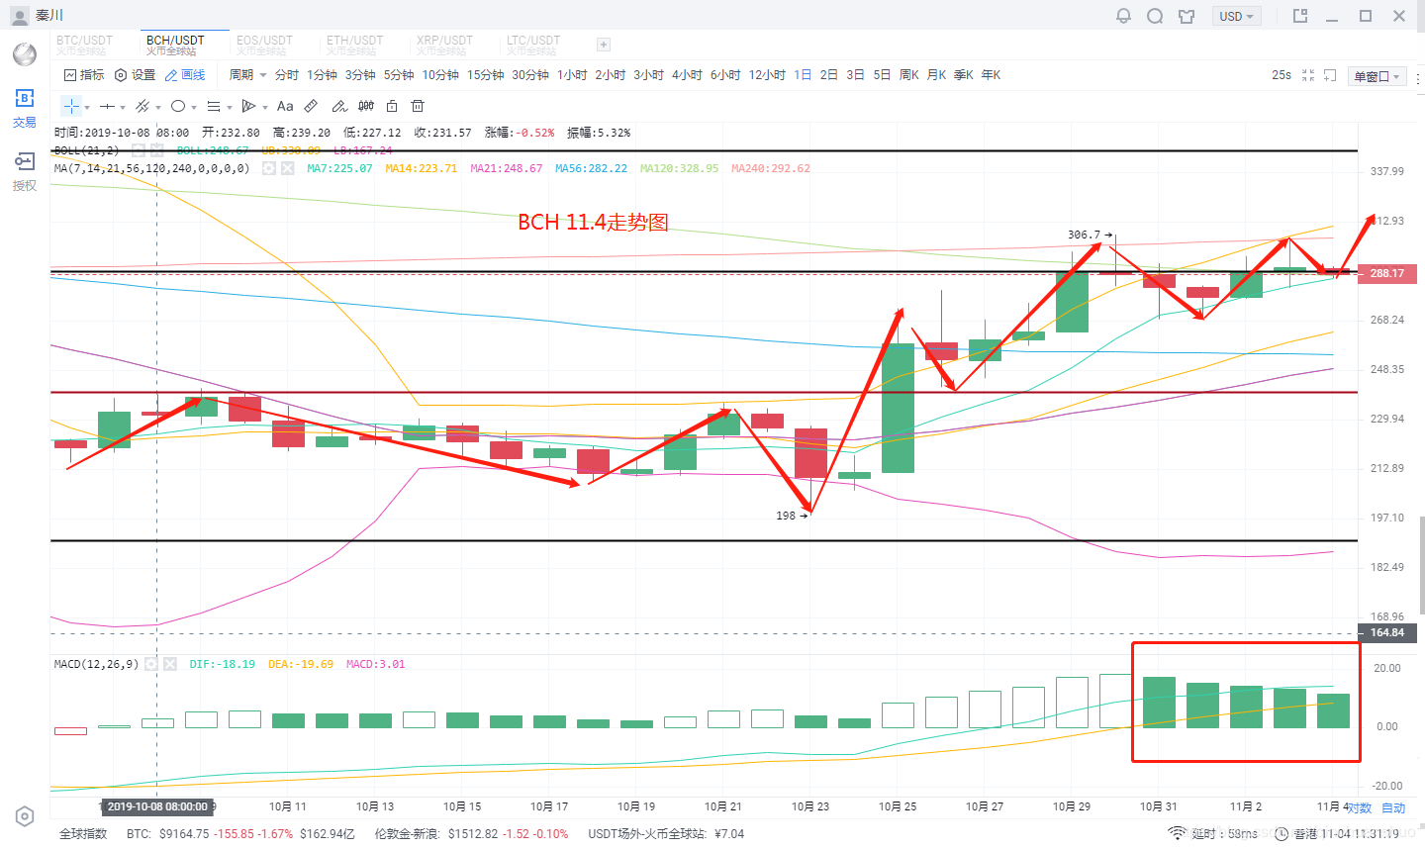The height and width of the screenshot is (850, 1425).
Task: Select the triangle pattern tool
Action: (x=248, y=106)
